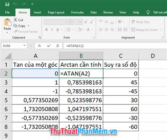Expand the Font Color dropdown arrow
167x140 pixels.
point(92,30)
